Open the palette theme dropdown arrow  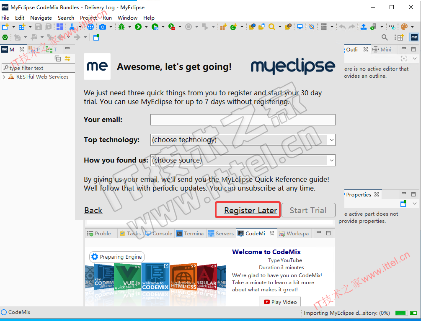412,27
